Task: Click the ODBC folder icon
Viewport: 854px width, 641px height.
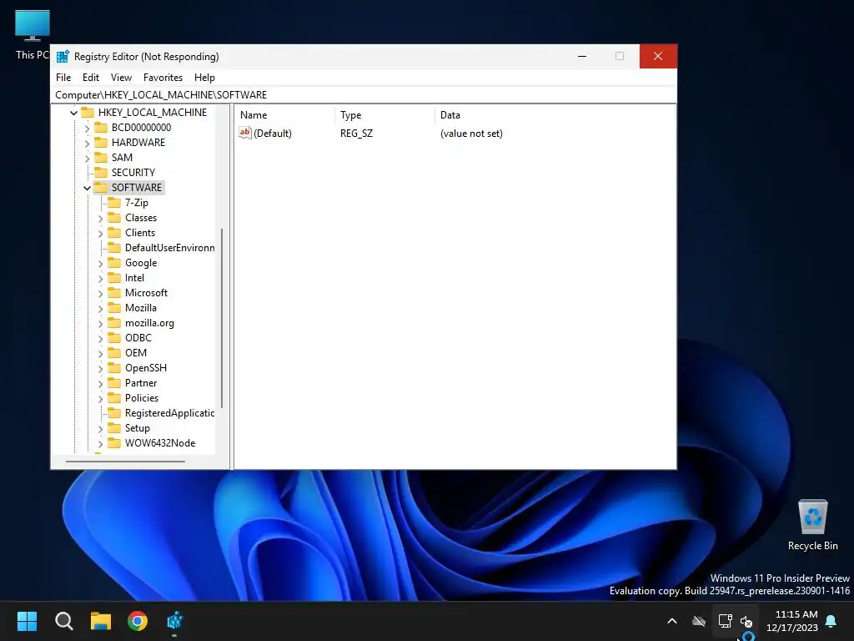Action: [114, 338]
